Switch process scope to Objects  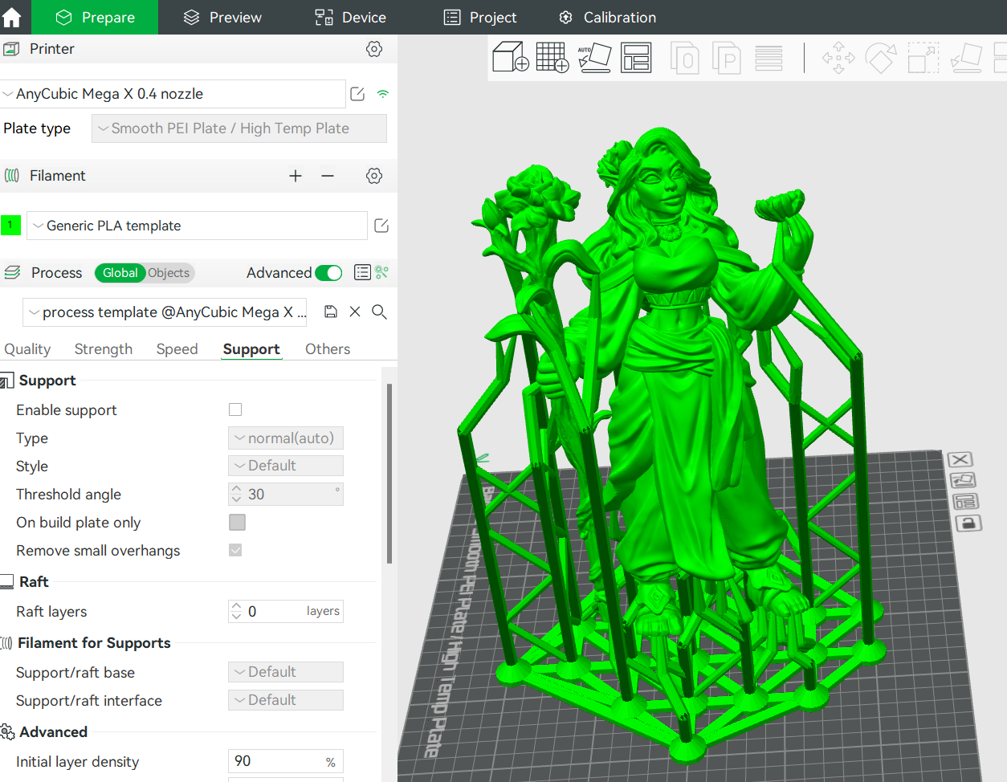tap(169, 273)
